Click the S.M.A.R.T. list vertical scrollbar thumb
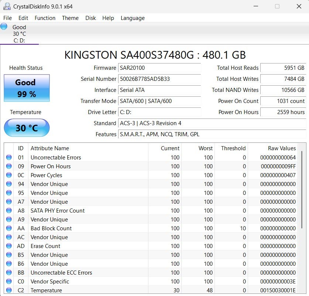The height and width of the screenshot is (296, 309). pos(302,190)
